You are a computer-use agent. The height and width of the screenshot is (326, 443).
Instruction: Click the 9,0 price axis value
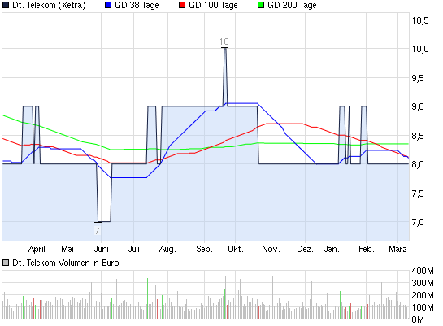tap(418, 106)
